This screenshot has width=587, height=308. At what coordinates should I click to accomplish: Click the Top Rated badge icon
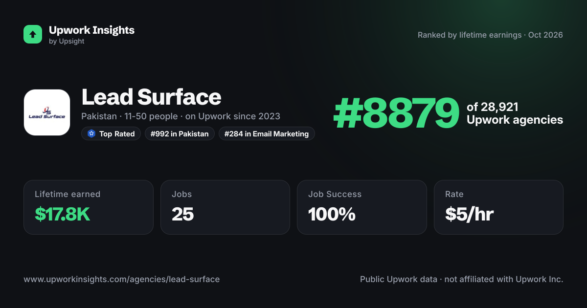(x=91, y=133)
